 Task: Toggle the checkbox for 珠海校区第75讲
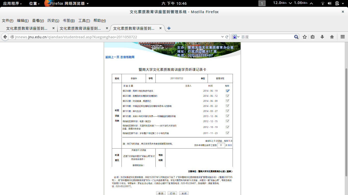click(x=227, y=133)
